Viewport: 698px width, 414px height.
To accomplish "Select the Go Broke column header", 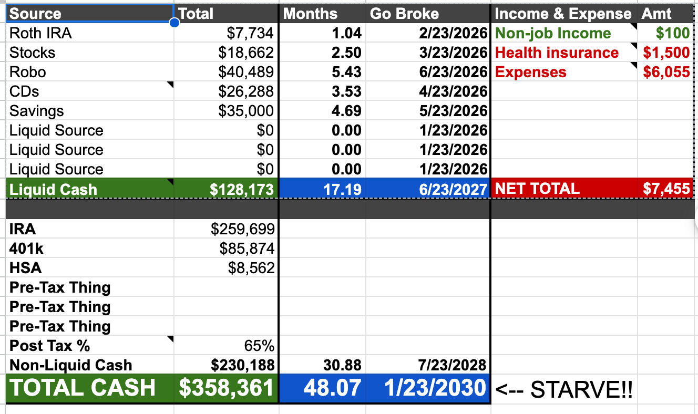I will 428,14.
